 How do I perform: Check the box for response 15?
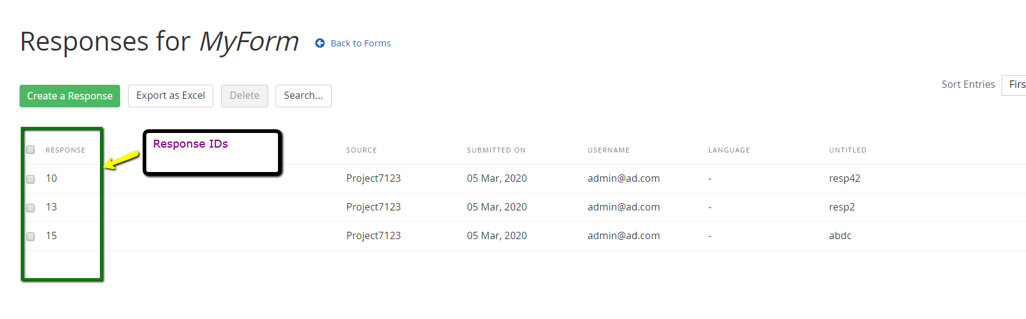tap(30, 237)
